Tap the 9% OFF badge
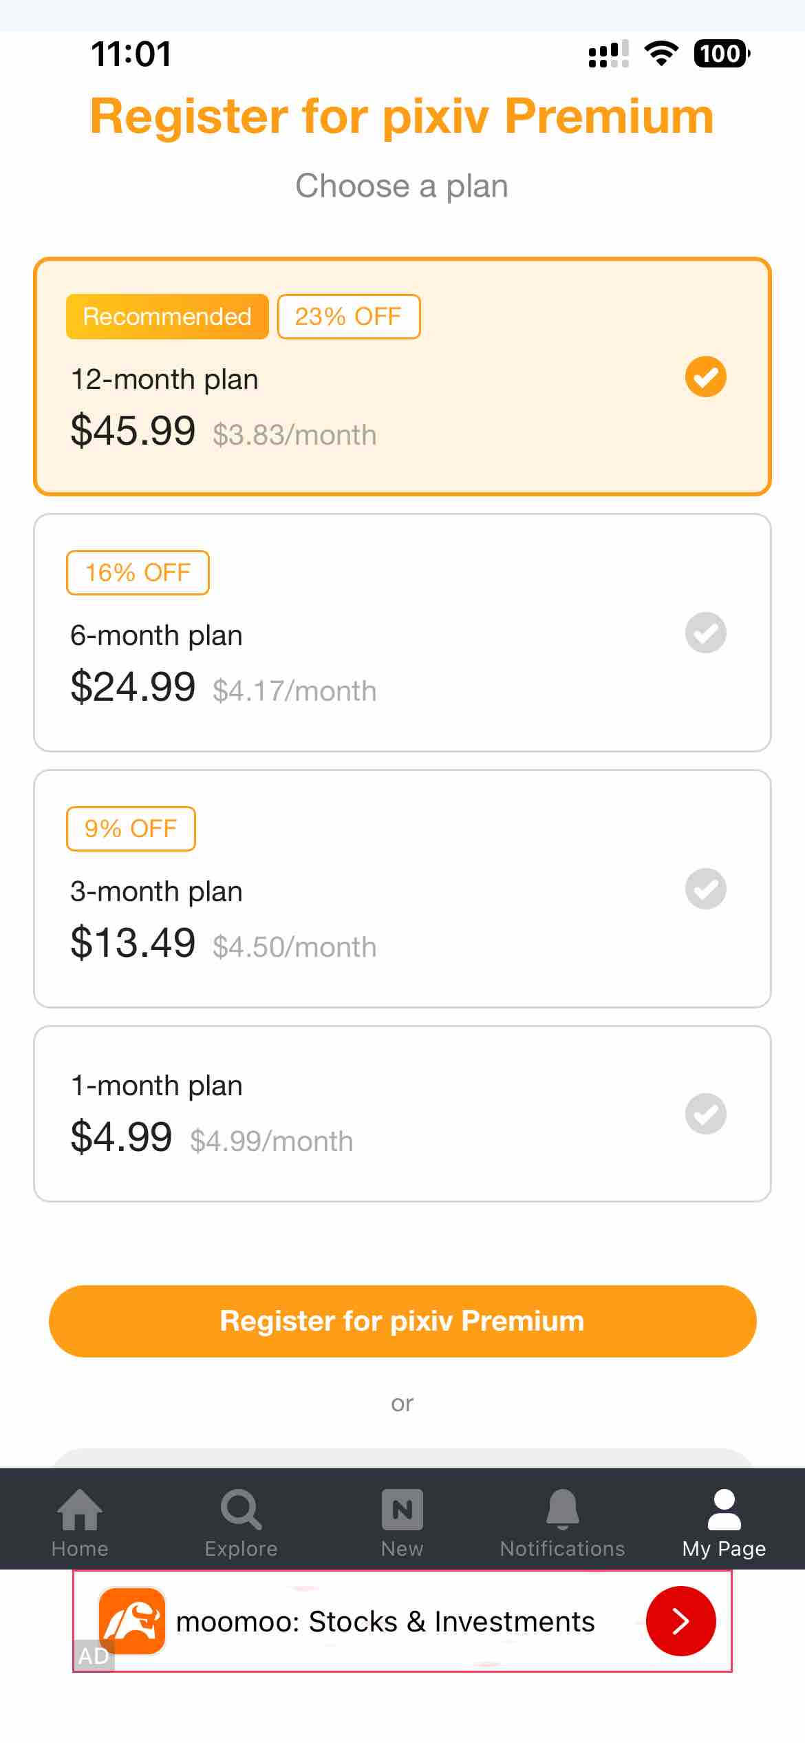The width and height of the screenshot is (805, 1743). pyautogui.click(x=131, y=829)
